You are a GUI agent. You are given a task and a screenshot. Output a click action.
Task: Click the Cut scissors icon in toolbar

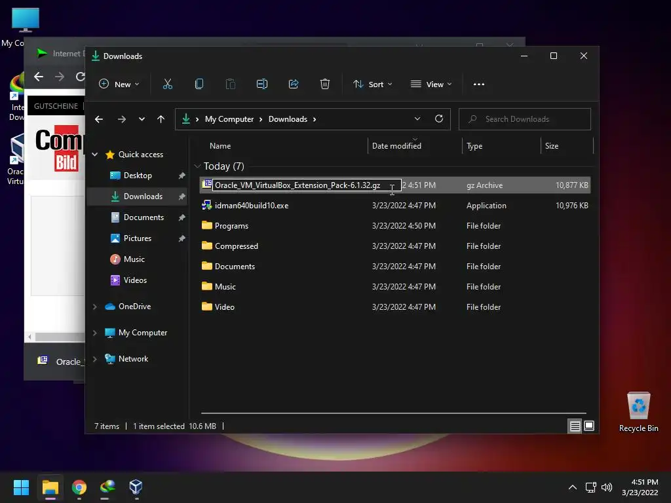[167, 84]
